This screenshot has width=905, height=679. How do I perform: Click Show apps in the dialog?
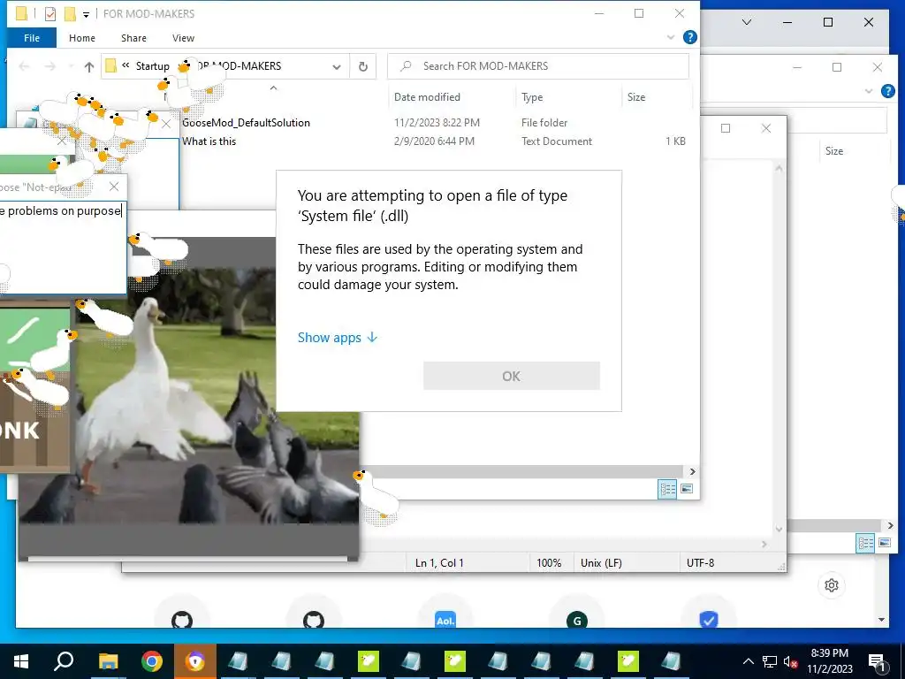pyautogui.click(x=338, y=337)
